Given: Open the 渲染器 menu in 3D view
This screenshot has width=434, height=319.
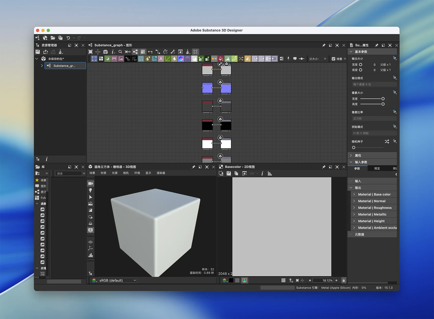Looking at the screenshot, I should 161,173.
